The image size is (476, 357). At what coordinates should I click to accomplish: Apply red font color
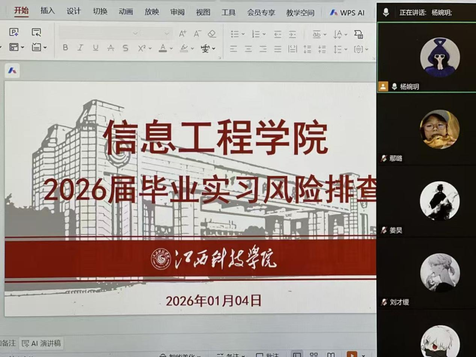point(163,48)
